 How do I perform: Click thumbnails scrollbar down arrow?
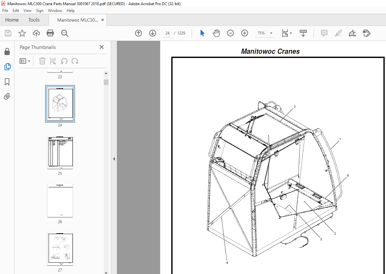click(106, 272)
